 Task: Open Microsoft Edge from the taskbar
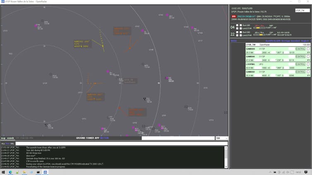(x=11, y=172)
